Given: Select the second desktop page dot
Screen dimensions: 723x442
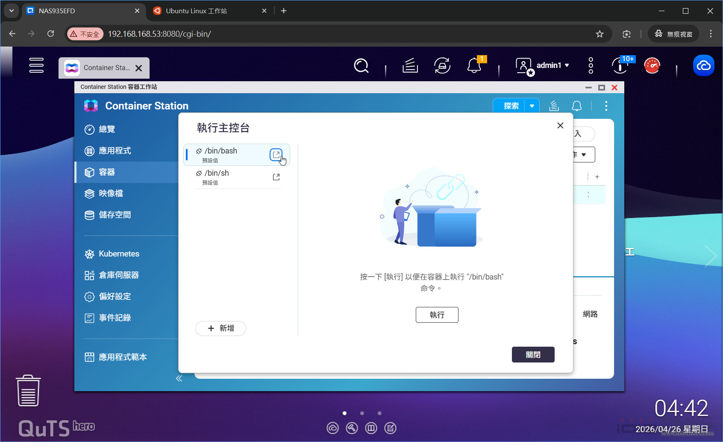Looking at the screenshot, I should click(362, 413).
